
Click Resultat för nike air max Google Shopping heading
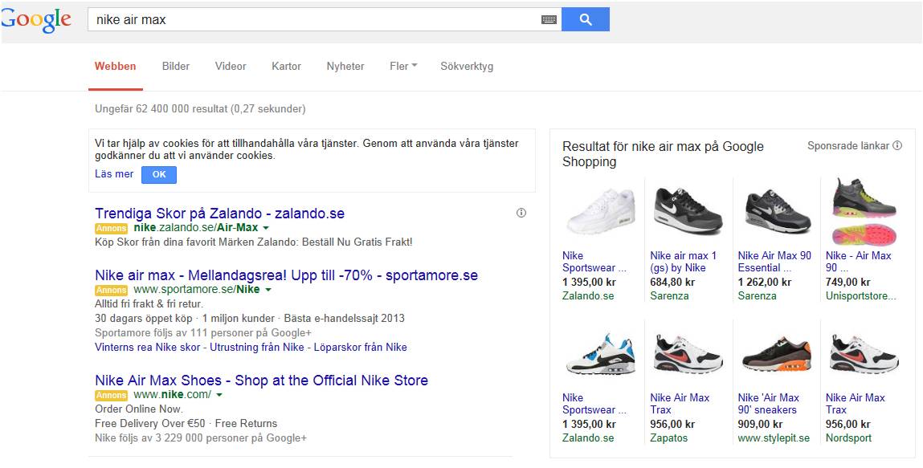point(663,154)
